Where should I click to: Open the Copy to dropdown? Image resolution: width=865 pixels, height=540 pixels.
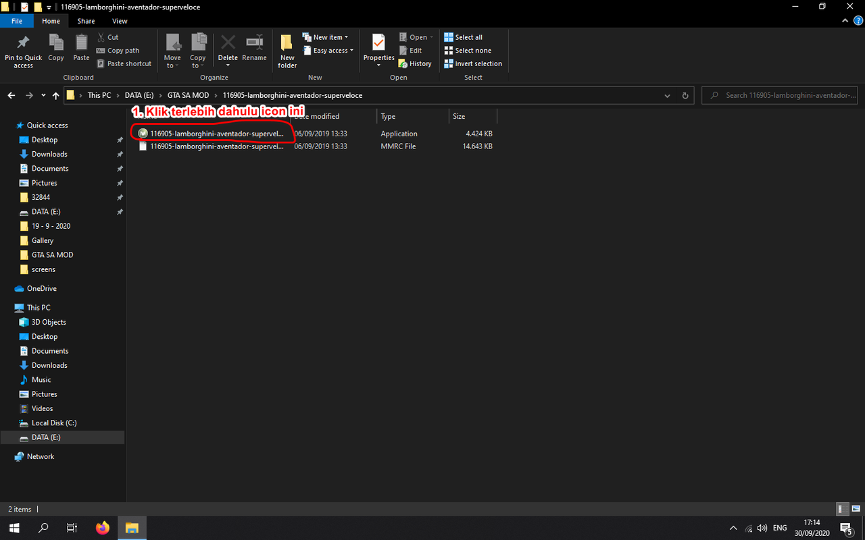pyautogui.click(x=197, y=51)
